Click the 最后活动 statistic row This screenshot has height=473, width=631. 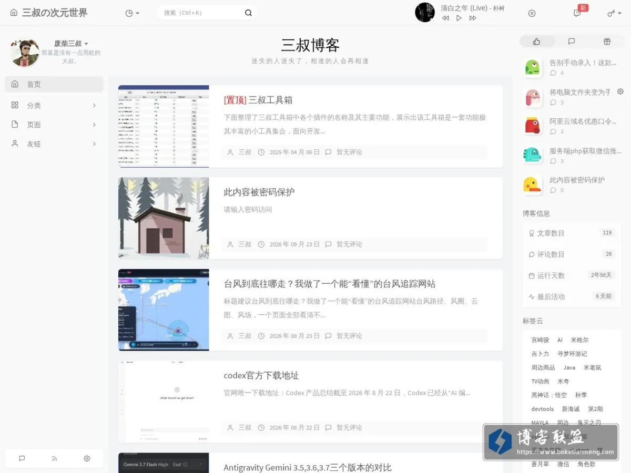click(572, 296)
